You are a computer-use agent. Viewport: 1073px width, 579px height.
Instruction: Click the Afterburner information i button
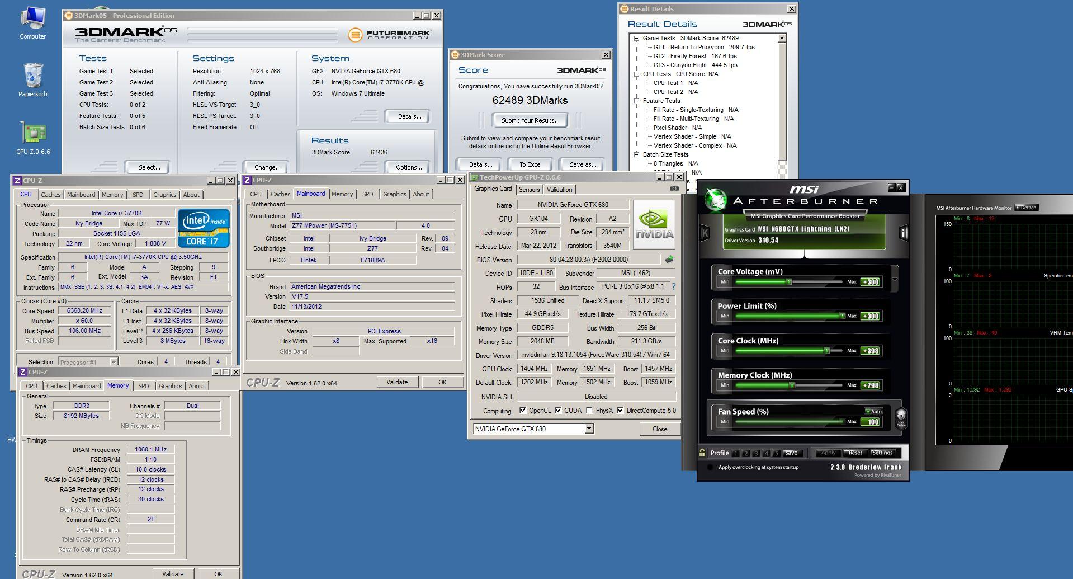coord(904,233)
